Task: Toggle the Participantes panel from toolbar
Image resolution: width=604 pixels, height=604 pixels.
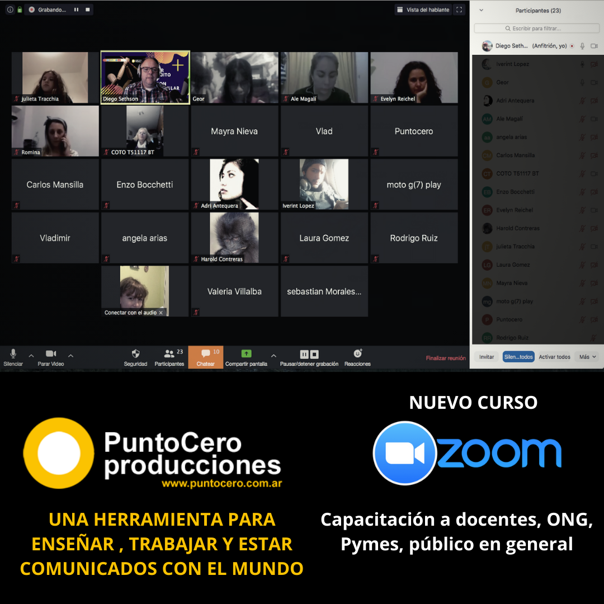Action: coord(169,357)
